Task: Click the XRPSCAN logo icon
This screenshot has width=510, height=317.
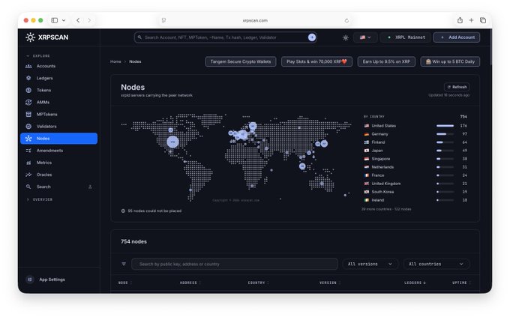Action: coord(30,37)
